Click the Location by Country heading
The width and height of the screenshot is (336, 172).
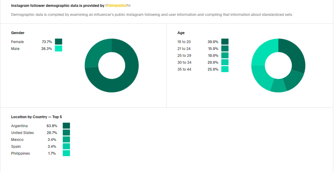(x=36, y=117)
